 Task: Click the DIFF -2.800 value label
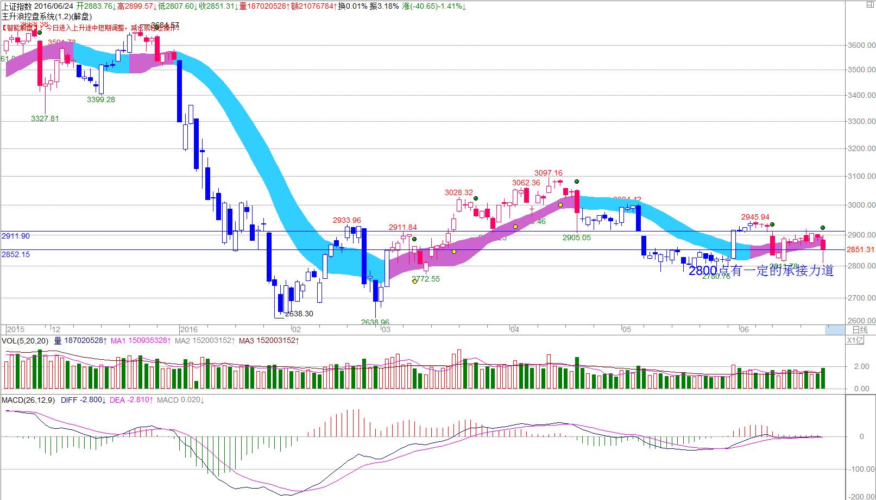[x=84, y=400]
